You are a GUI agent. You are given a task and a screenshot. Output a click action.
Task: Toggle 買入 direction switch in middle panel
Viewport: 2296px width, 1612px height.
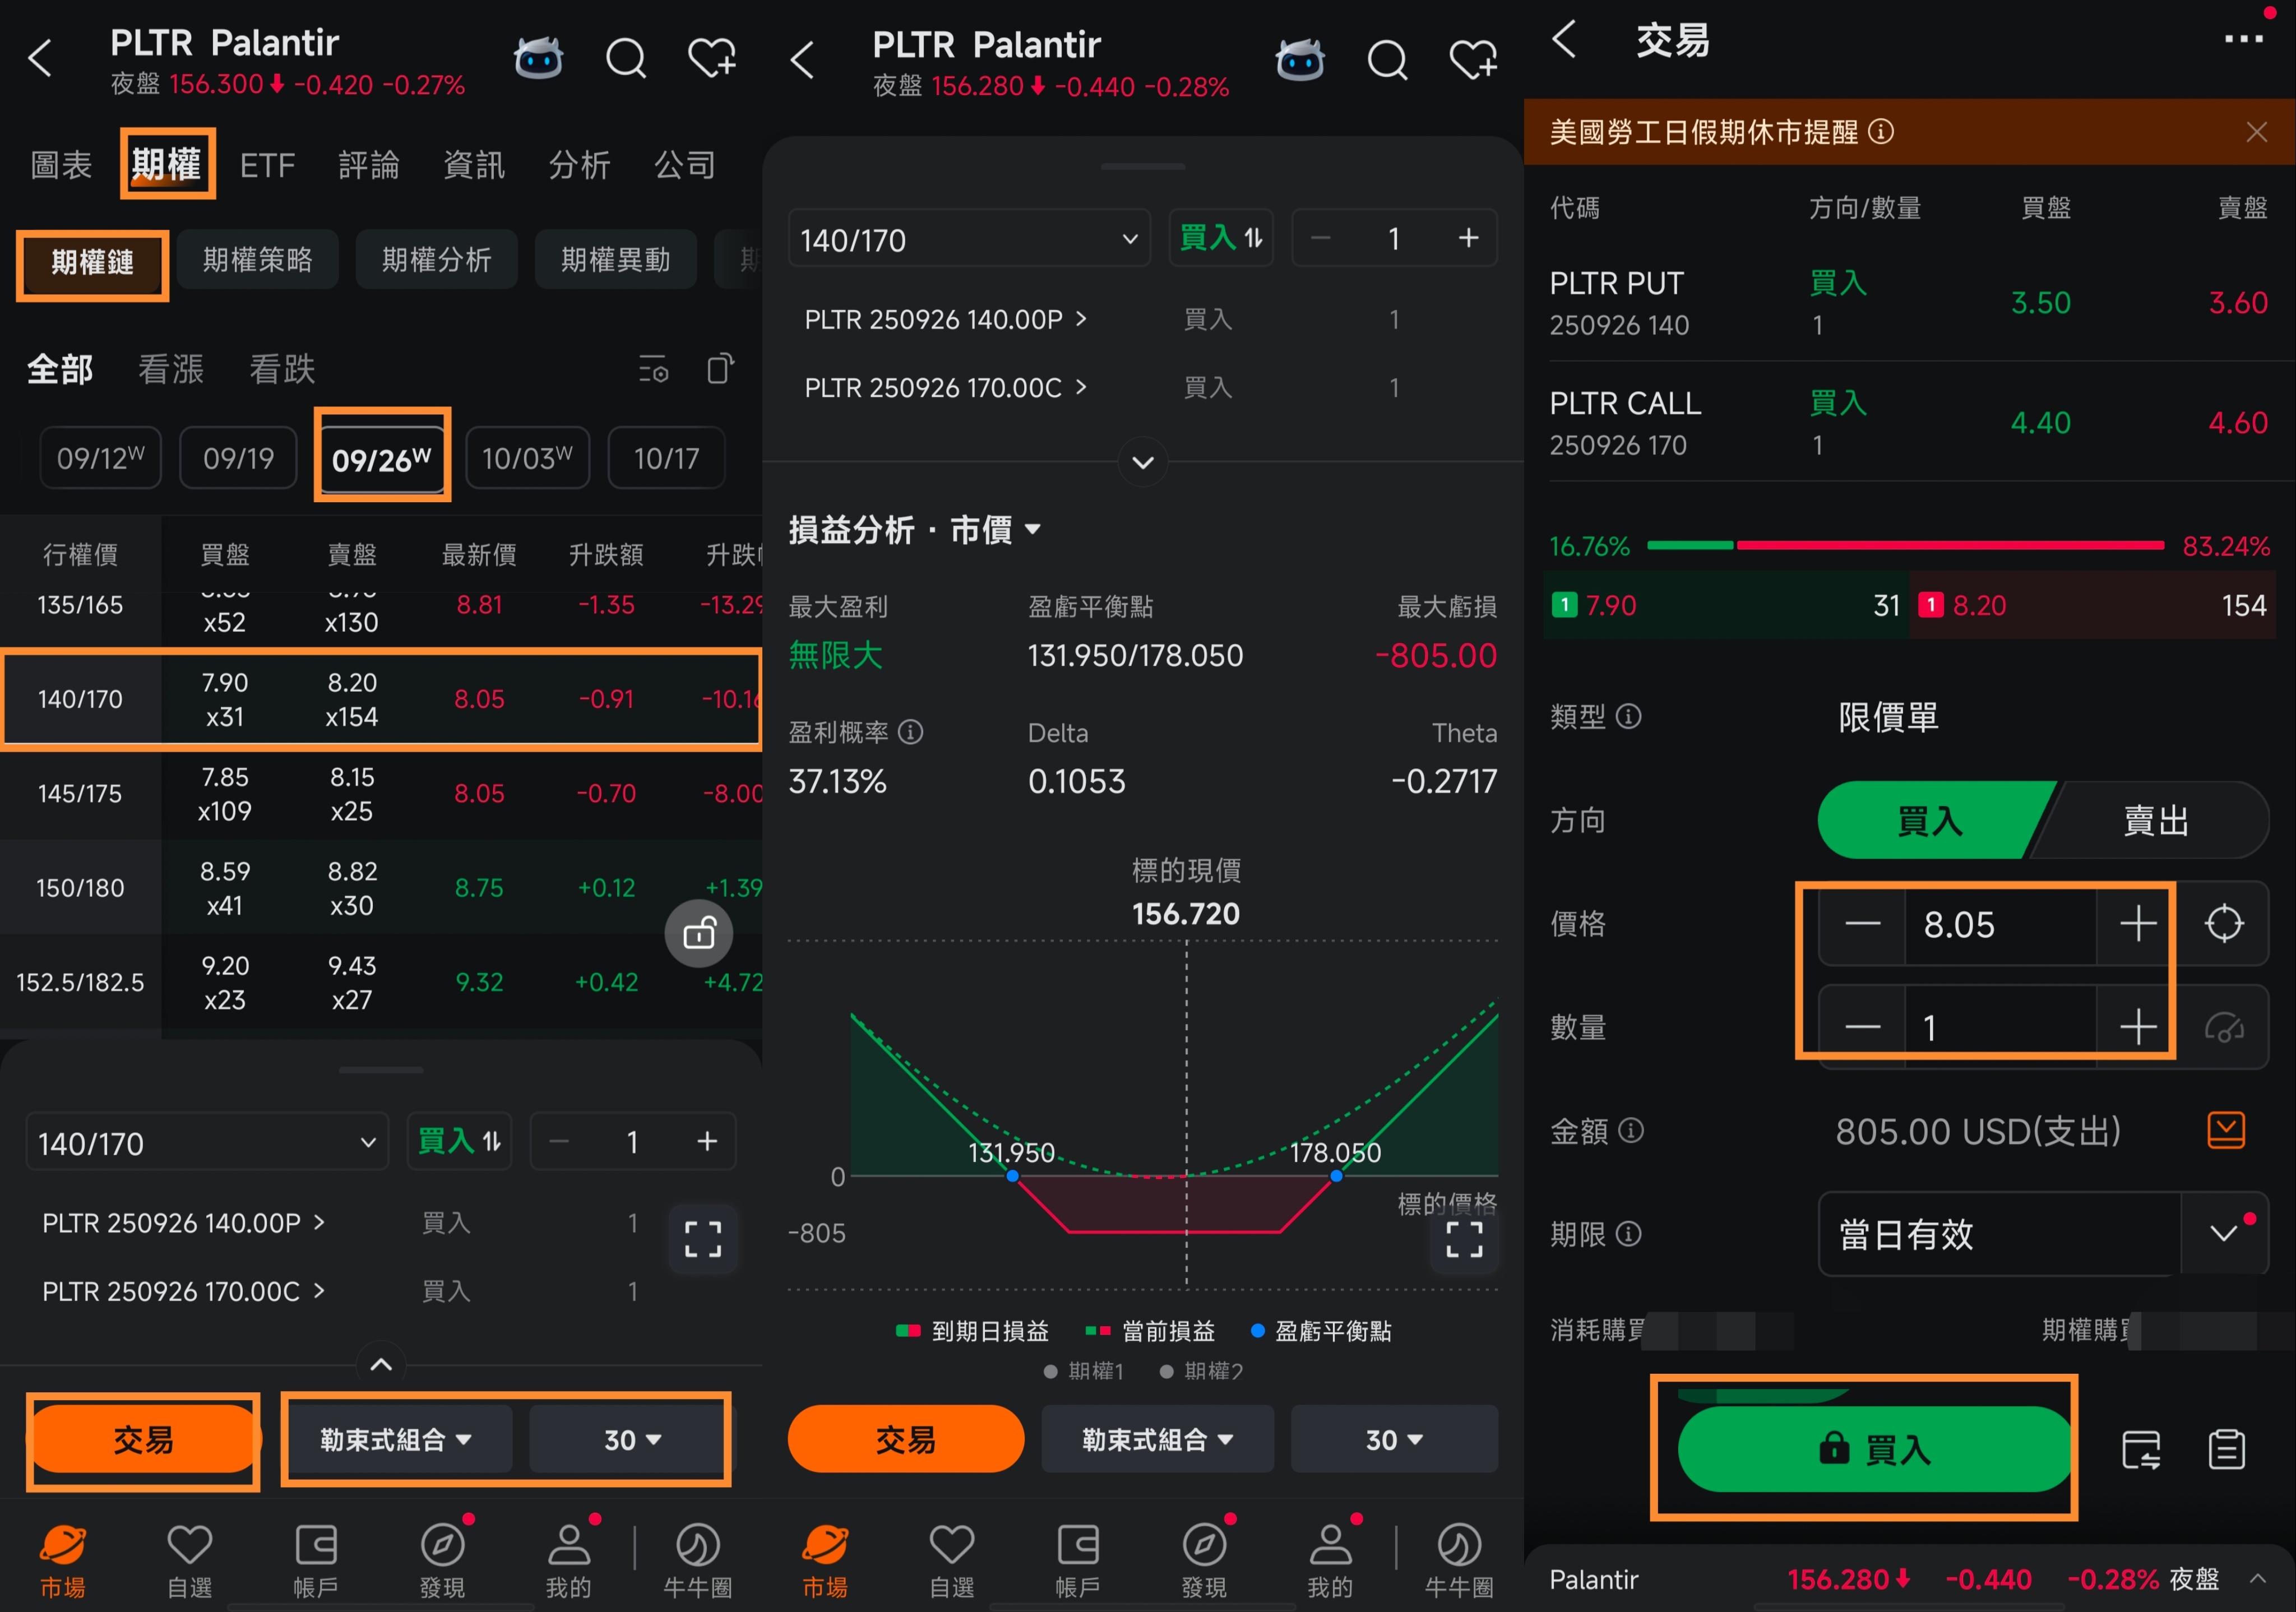coord(1220,238)
